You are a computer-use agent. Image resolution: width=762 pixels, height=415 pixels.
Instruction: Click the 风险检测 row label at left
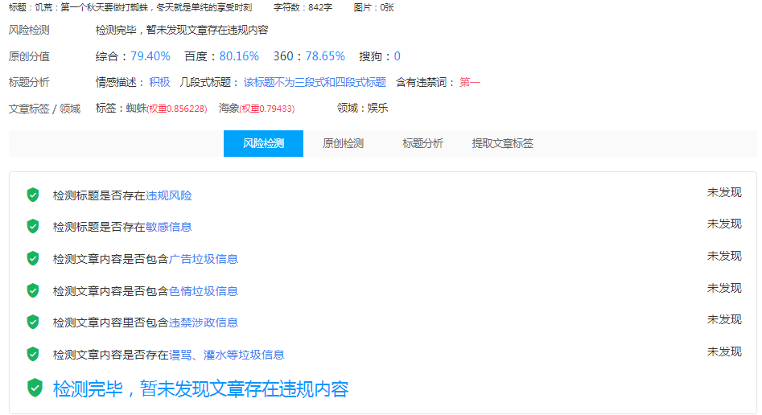click(29, 30)
